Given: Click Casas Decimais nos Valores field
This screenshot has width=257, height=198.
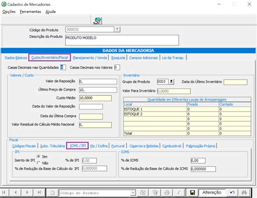Looking at the screenshot, I should coord(117,68).
